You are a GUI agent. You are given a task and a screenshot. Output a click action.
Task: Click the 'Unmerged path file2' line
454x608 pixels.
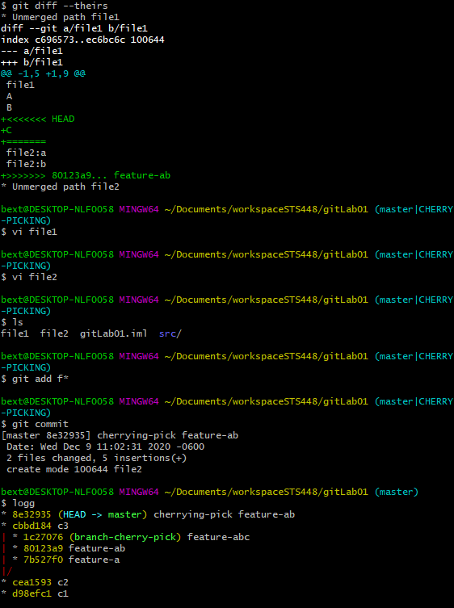60,187
